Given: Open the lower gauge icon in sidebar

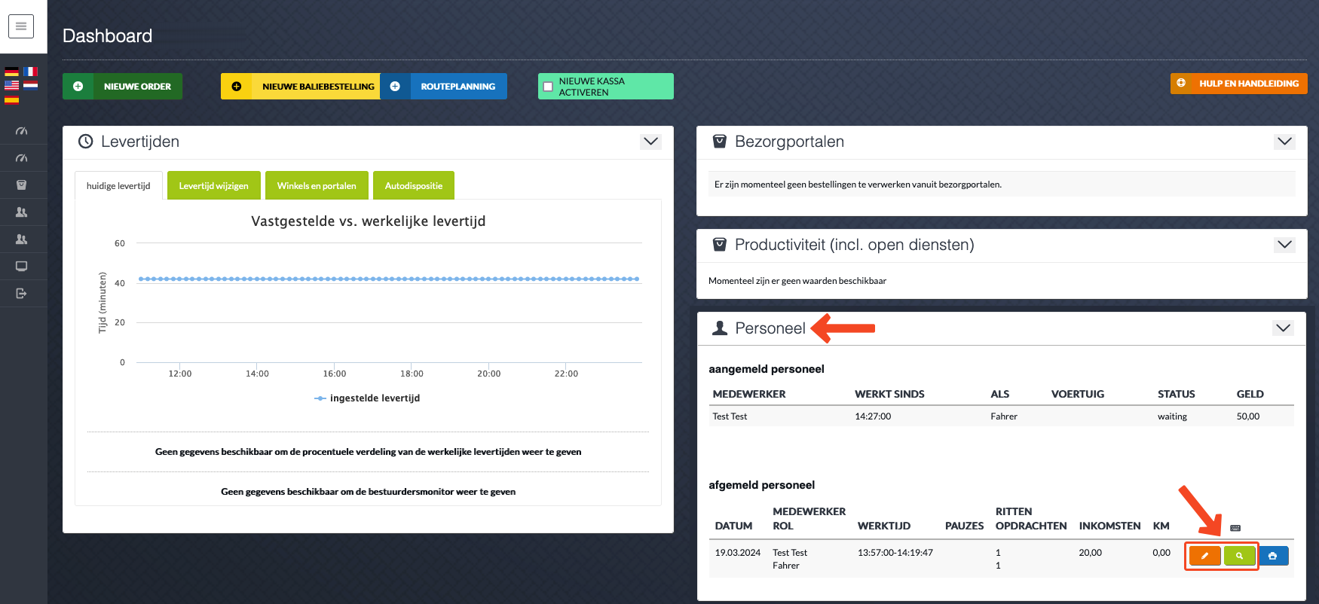Looking at the screenshot, I should pyautogui.click(x=22, y=158).
